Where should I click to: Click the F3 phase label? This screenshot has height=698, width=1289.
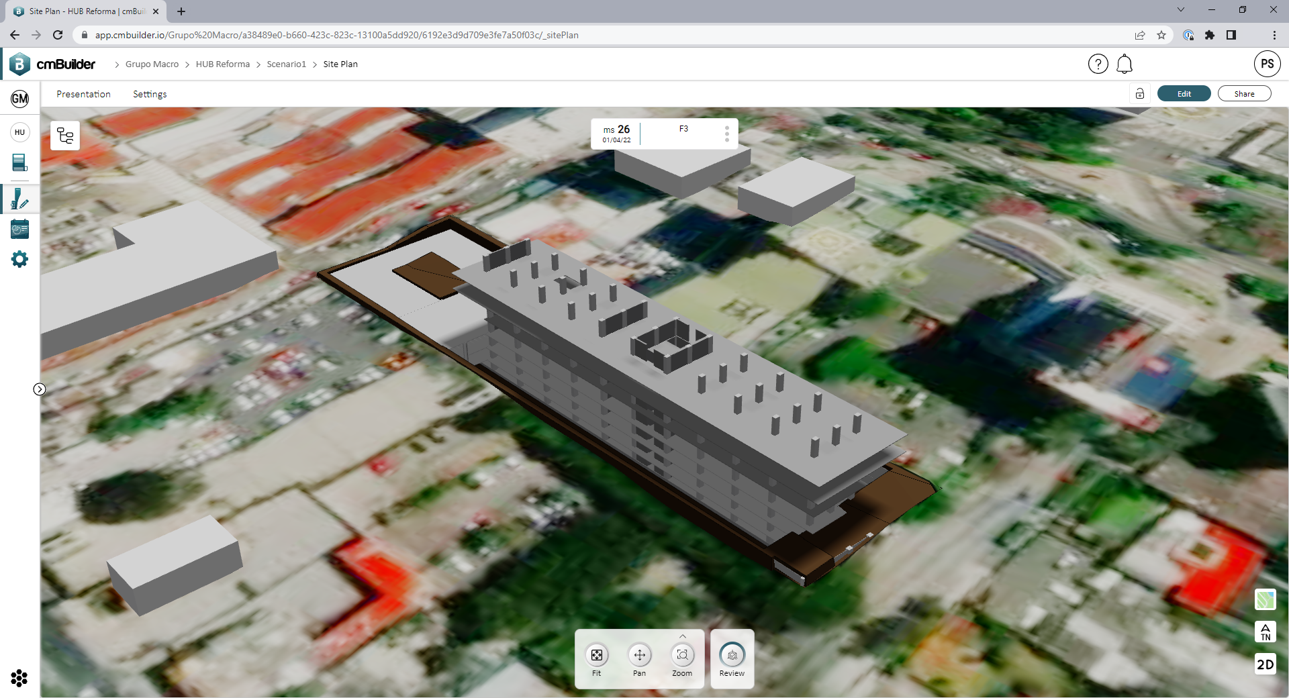click(683, 129)
